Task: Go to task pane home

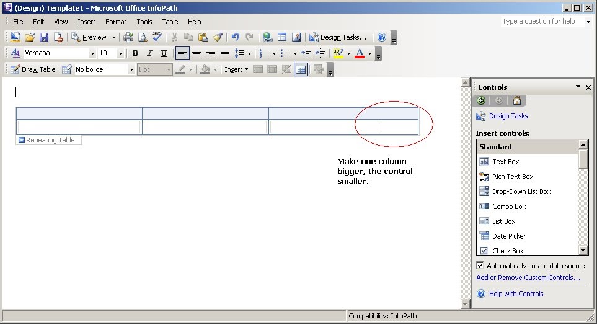Action: click(x=516, y=100)
